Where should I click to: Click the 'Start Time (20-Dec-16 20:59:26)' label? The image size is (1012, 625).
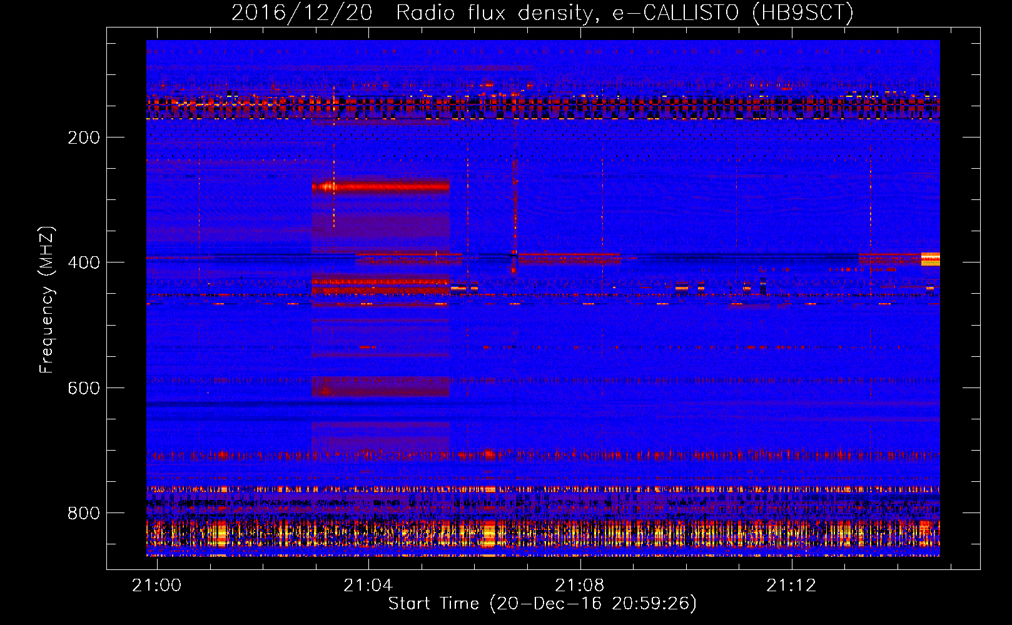[x=542, y=604]
